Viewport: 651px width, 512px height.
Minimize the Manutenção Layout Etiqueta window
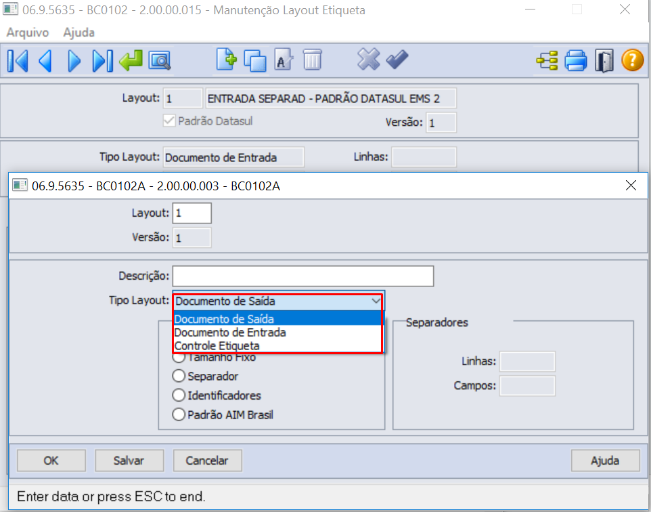[530, 9]
